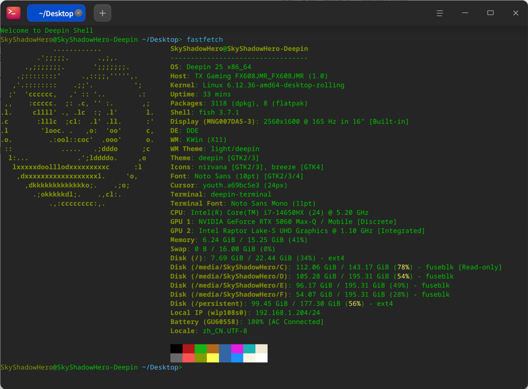
Task: Click the "Uptime: 33 mins" line
Action: [x=201, y=94]
